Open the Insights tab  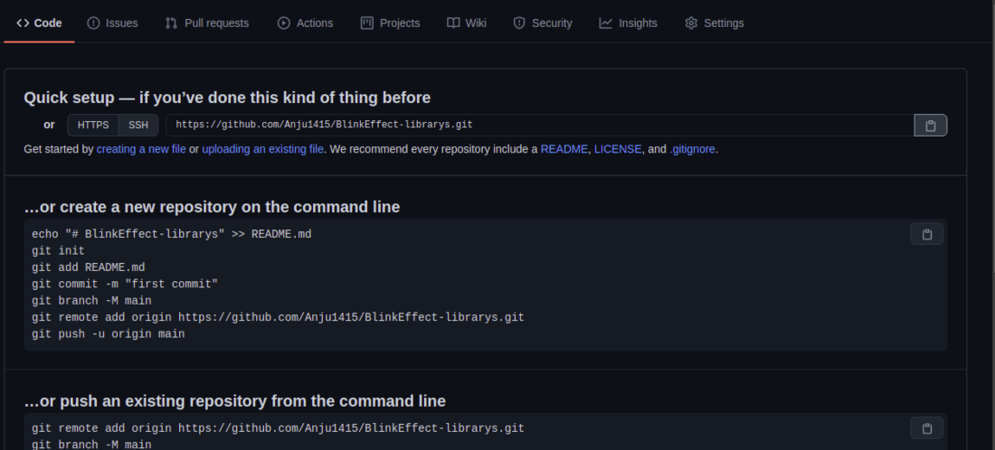[628, 23]
